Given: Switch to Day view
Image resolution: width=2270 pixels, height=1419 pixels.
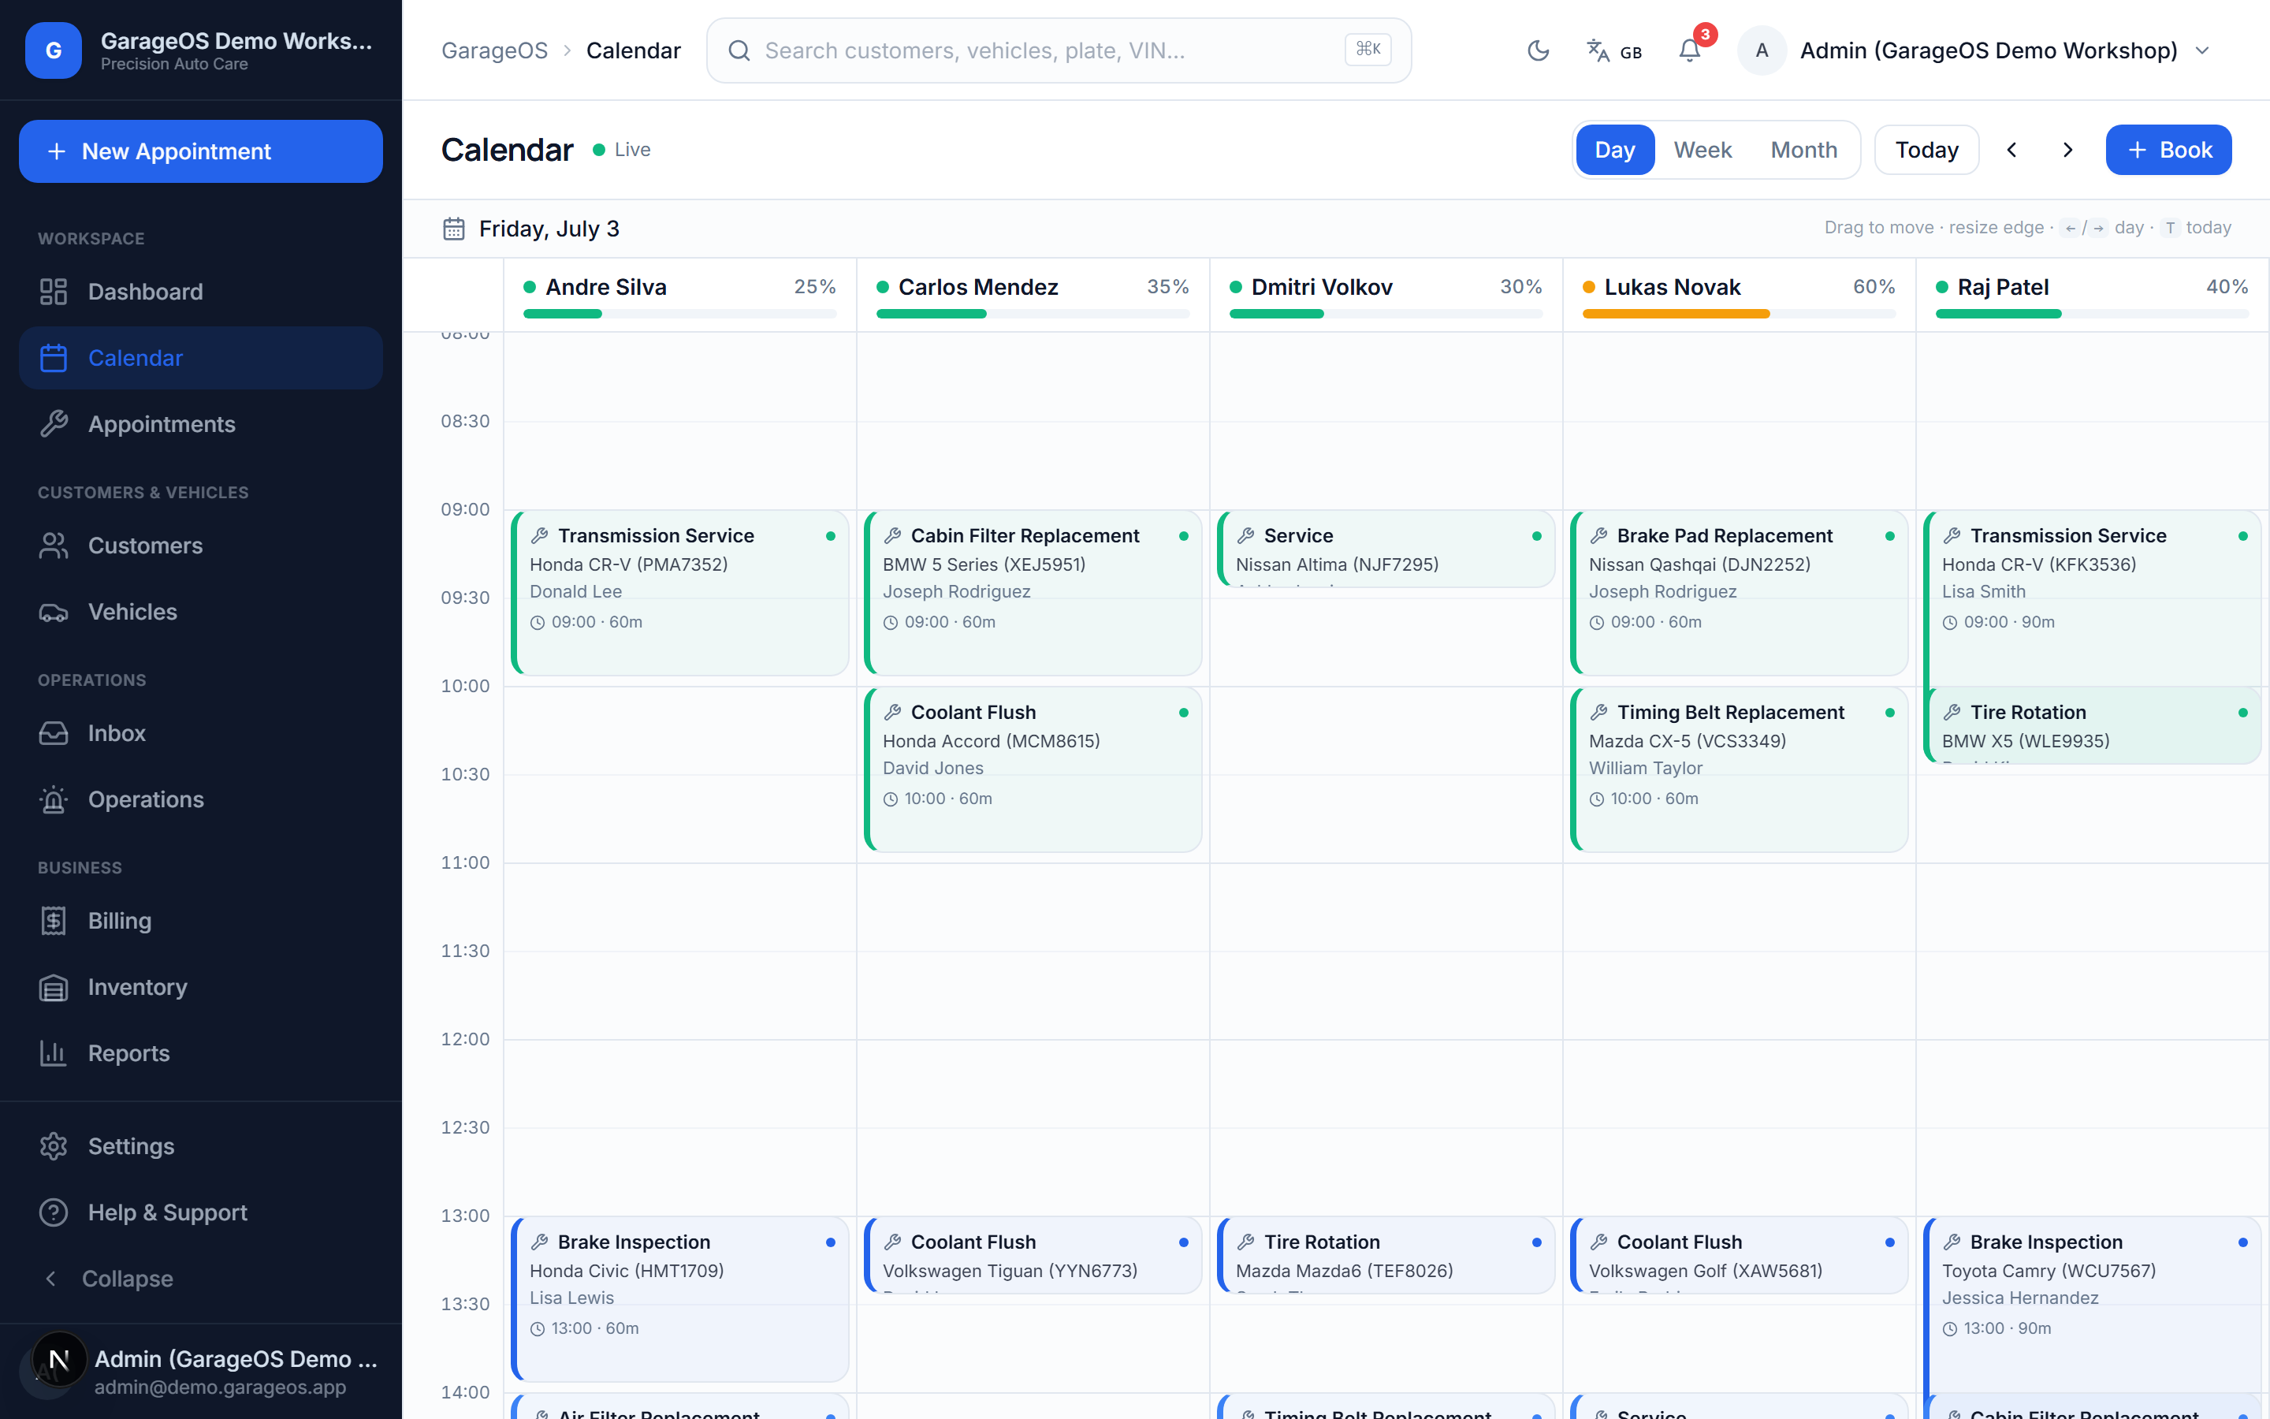Looking at the screenshot, I should (1614, 150).
